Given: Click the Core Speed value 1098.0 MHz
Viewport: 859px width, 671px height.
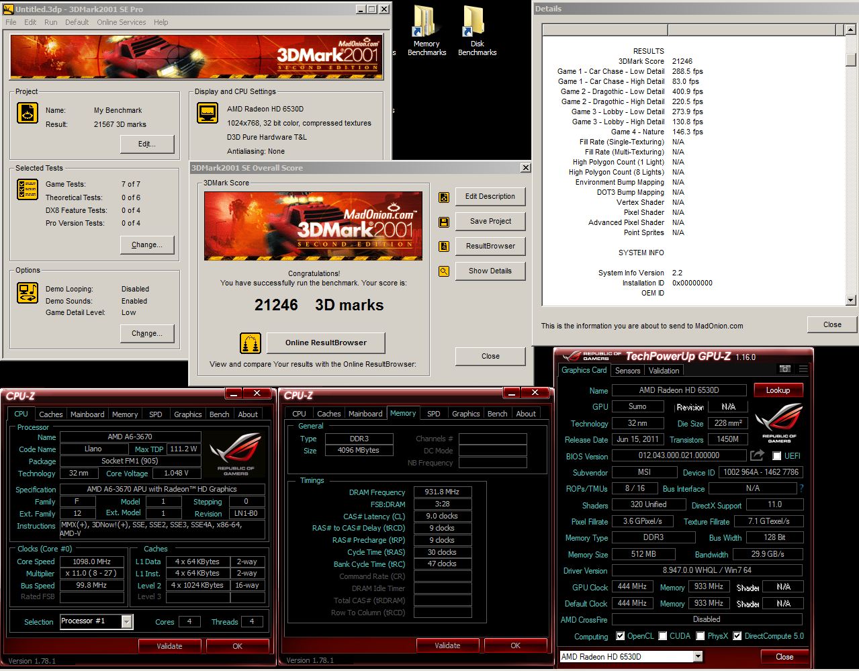Looking at the screenshot, I should click(91, 562).
